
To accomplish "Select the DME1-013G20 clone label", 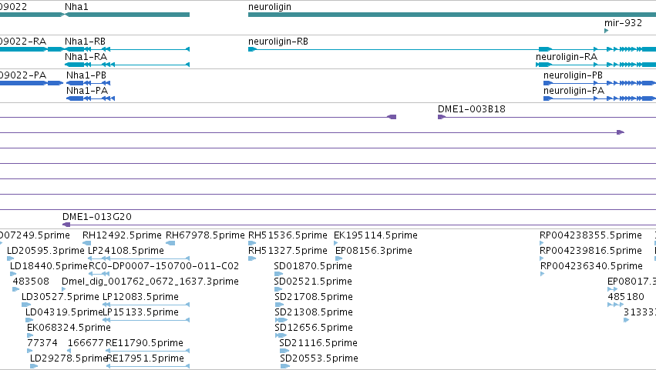I will pos(96,217).
